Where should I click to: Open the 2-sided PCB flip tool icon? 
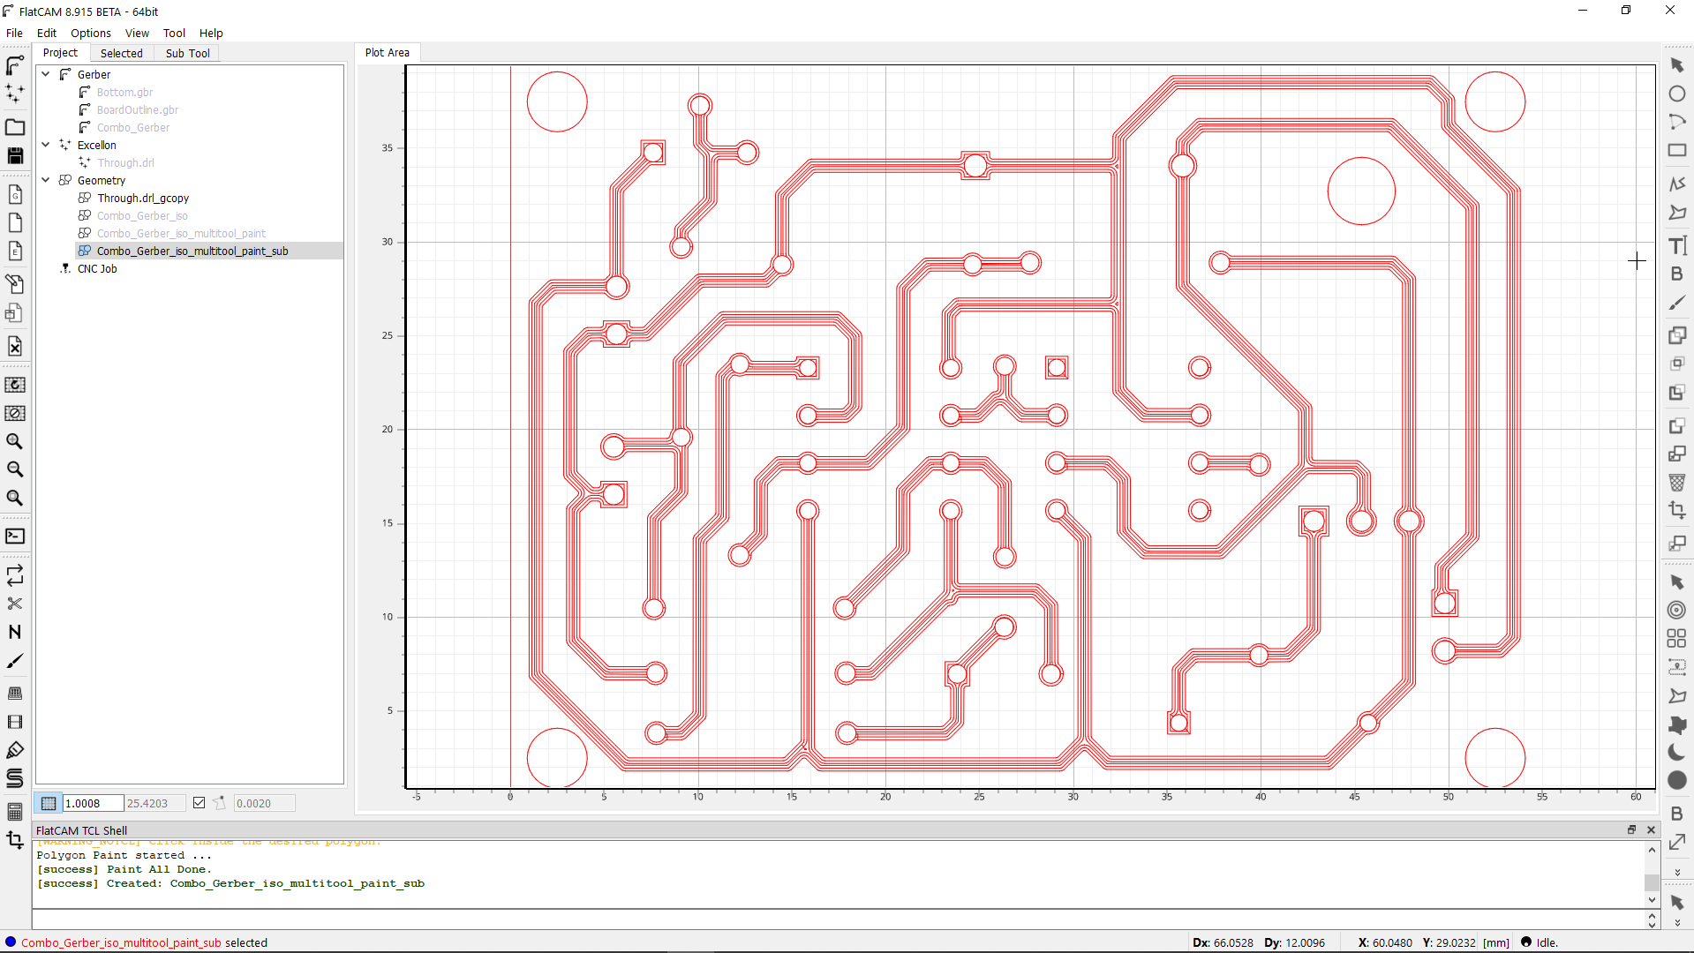click(15, 575)
